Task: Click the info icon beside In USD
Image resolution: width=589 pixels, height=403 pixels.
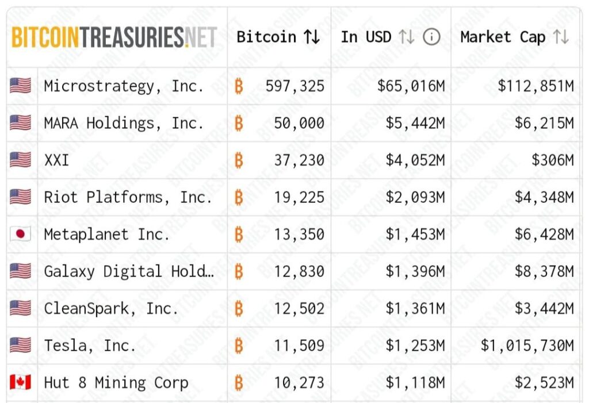Action: [x=431, y=37]
